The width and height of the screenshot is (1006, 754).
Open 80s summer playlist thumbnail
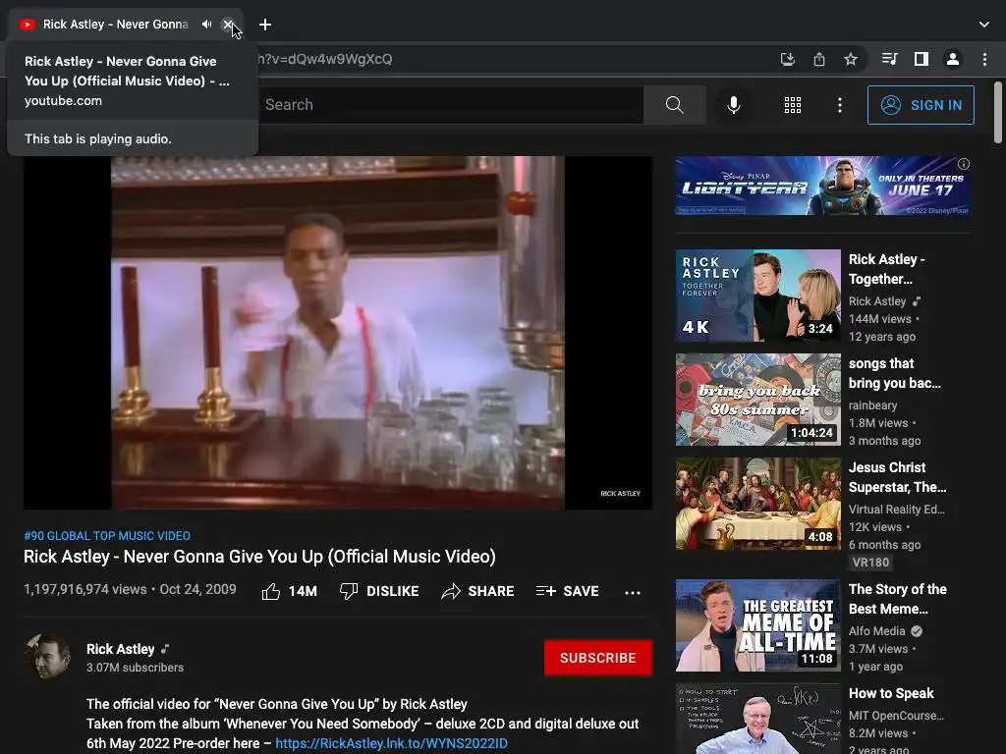pos(757,400)
